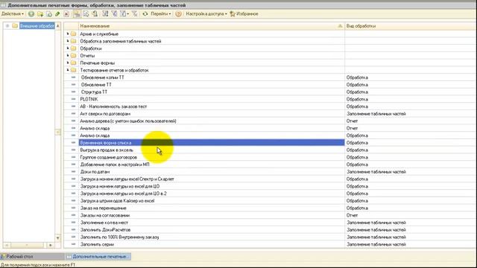477x268 pixels.
Task: Expand the left tree root node
Action: click(7, 26)
